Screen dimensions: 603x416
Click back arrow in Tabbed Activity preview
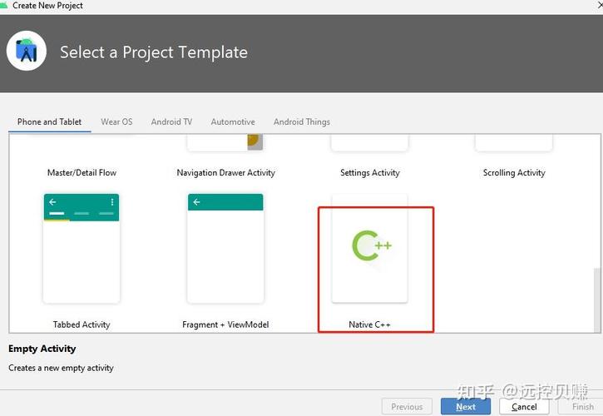[52, 202]
